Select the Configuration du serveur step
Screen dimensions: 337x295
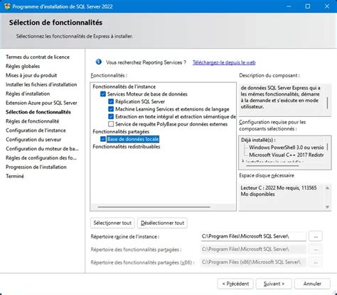point(33,140)
